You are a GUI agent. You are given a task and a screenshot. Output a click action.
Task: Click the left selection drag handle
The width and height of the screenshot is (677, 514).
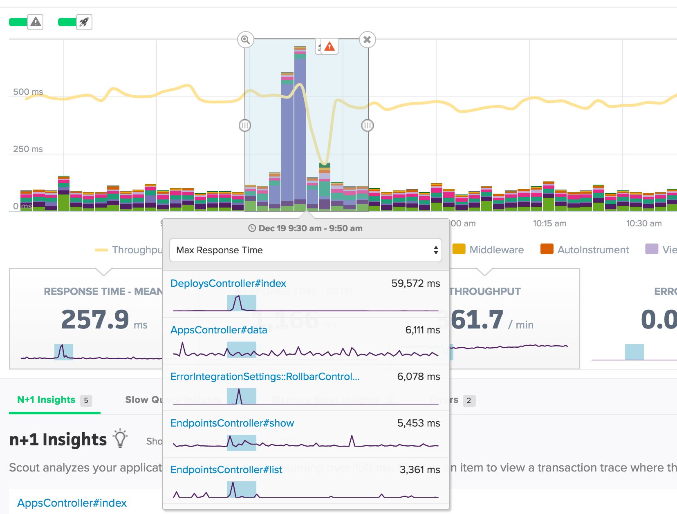(x=244, y=125)
